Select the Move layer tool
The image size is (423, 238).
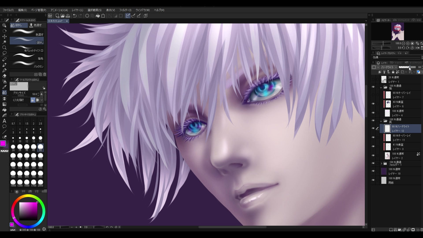pos(4,37)
